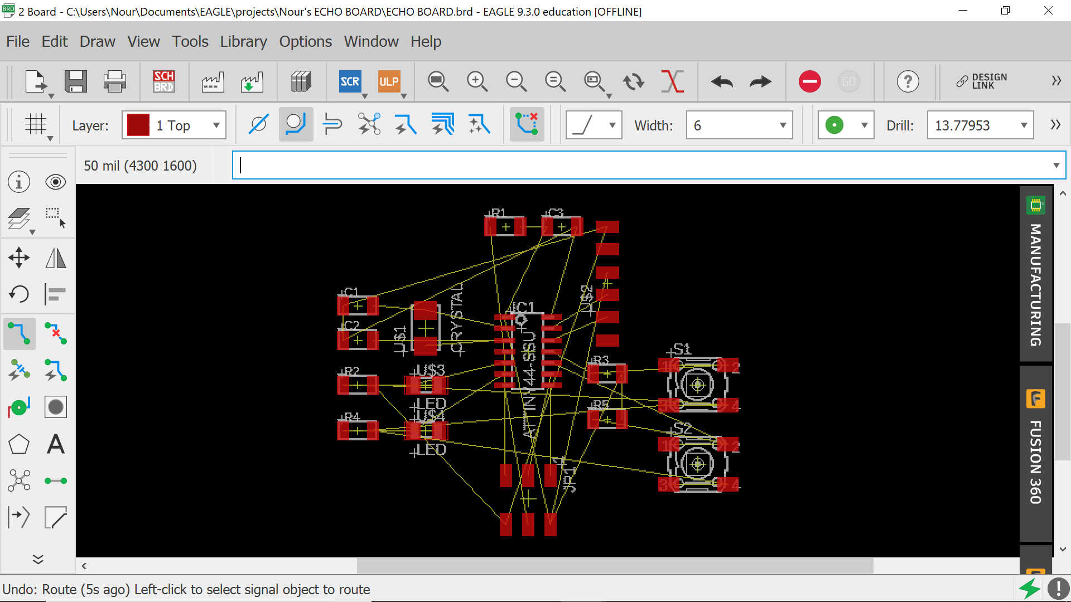This screenshot has width=1071, height=602.
Task: Click the red Stop command button
Action: 809,81
